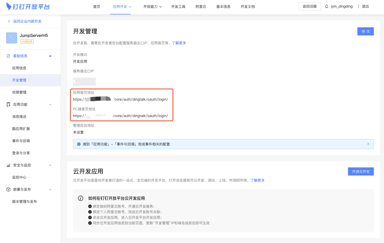This screenshot has height=243, width=384.
Task: Open the 开放能力 dropdown menu
Action: (x=152, y=7)
